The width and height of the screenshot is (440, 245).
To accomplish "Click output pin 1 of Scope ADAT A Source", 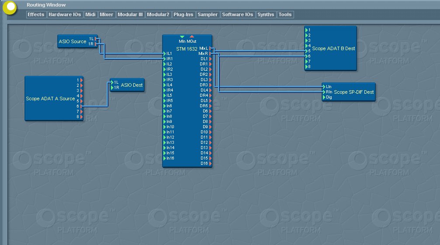I will pyautogui.click(x=81, y=80).
